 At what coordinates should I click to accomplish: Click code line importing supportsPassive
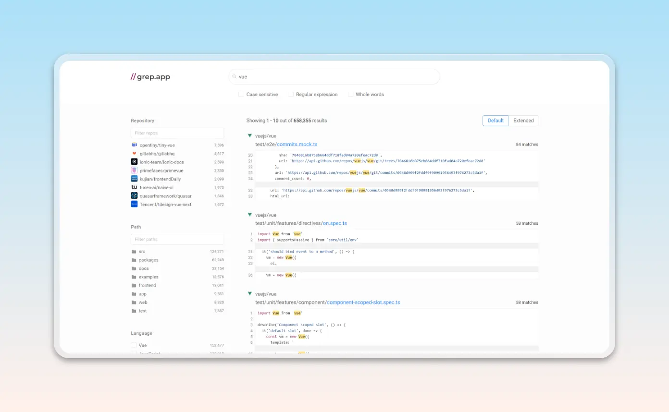click(308, 240)
